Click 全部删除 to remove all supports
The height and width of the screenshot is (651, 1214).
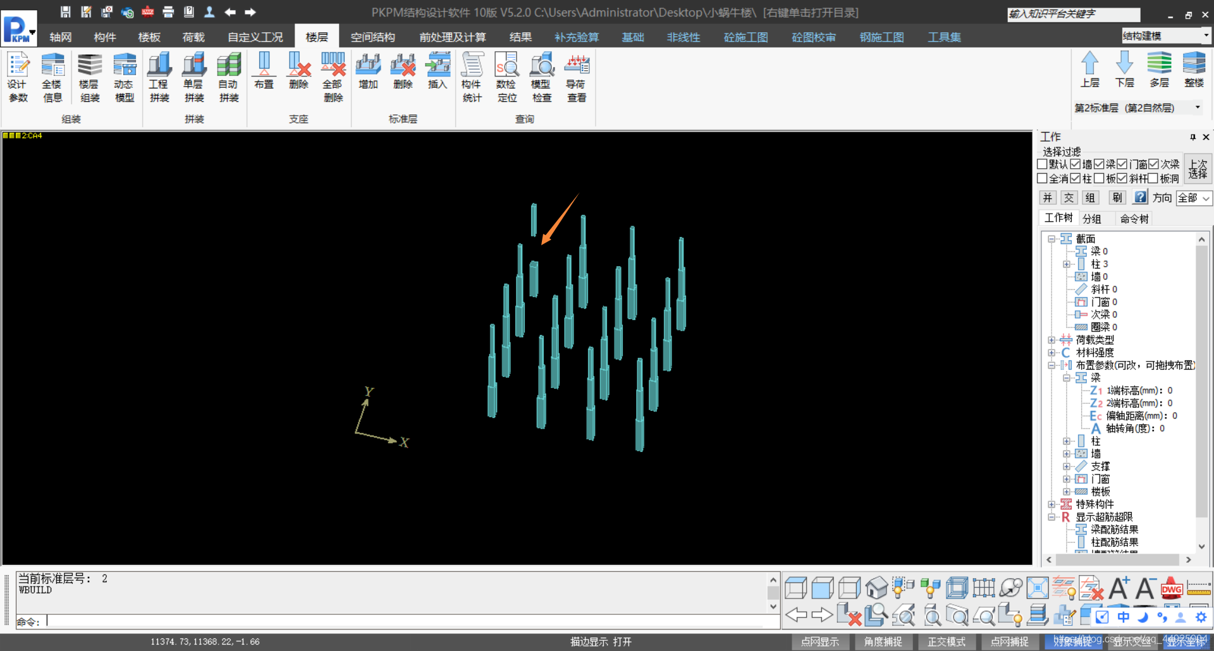pos(333,77)
